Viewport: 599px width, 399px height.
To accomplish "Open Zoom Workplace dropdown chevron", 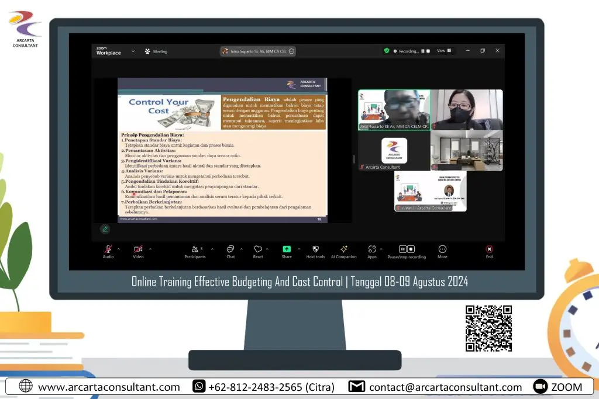I will pyautogui.click(x=133, y=51).
